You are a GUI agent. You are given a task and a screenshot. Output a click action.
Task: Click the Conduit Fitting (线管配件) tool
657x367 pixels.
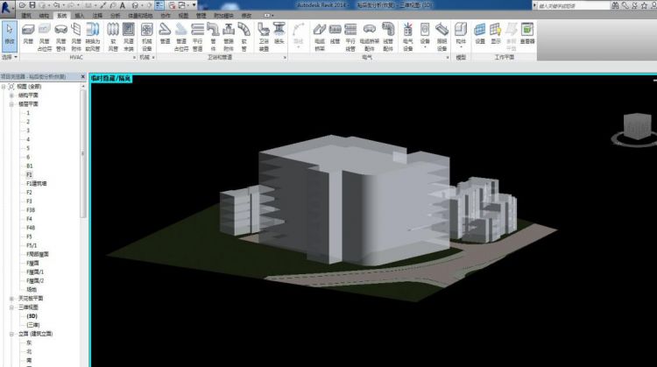pyautogui.click(x=388, y=37)
